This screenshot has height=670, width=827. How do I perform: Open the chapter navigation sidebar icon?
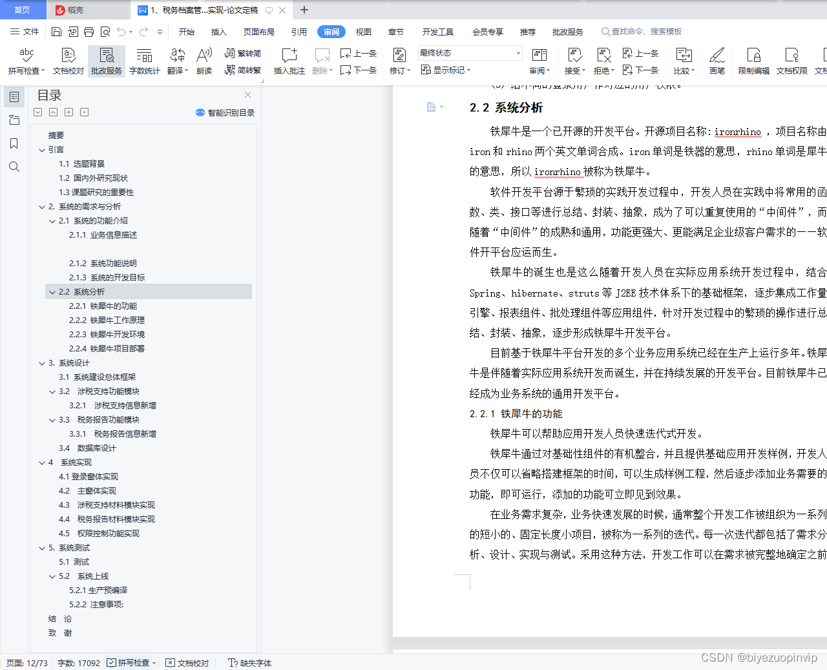pyautogui.click(x=14, y=120)
